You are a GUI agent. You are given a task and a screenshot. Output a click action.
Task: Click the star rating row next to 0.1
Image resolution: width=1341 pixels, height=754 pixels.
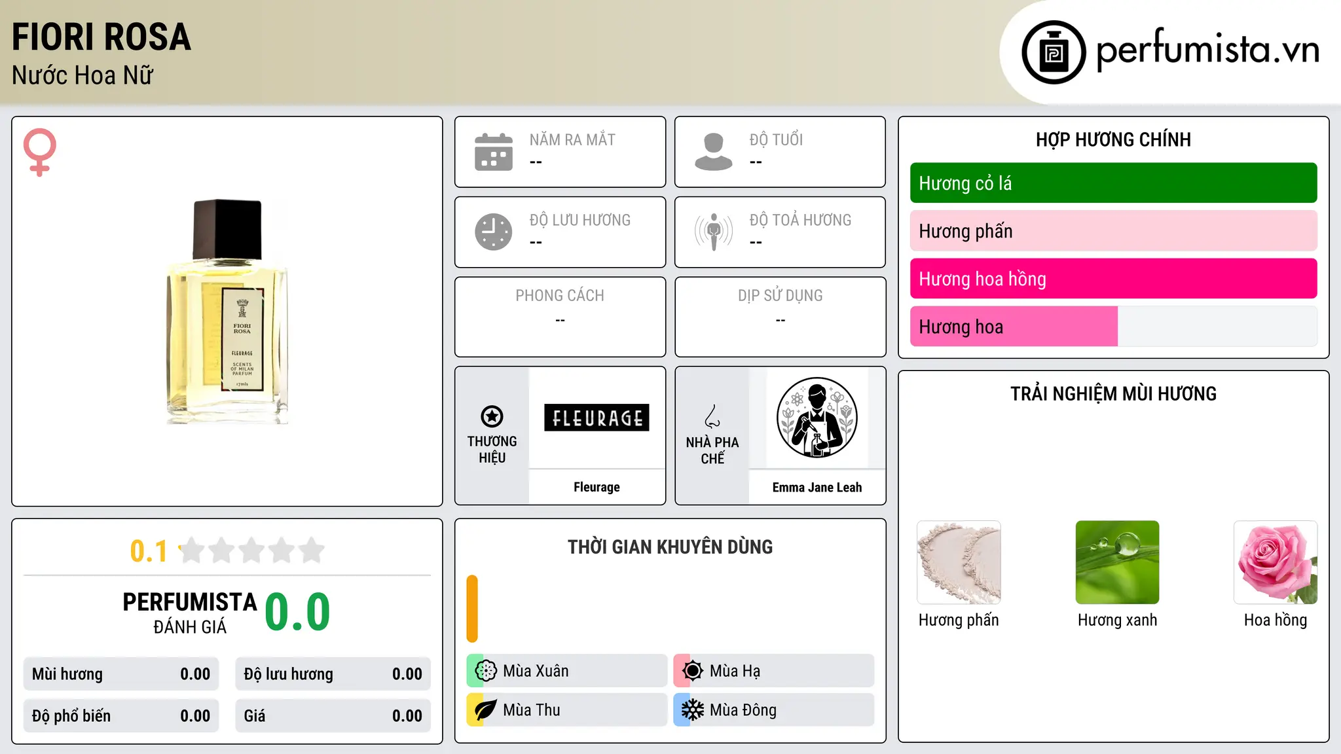pos(252,550)
